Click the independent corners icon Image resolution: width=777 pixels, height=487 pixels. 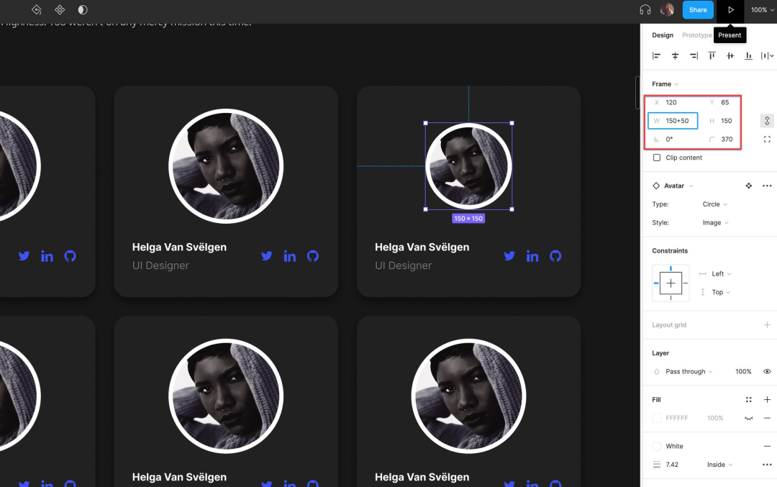coord(767,140)
